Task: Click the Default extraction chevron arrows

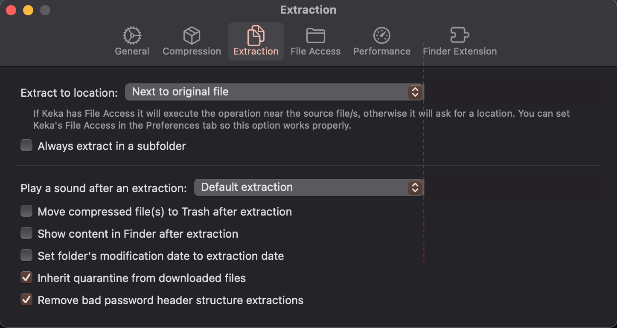Action: coord(415,187)
